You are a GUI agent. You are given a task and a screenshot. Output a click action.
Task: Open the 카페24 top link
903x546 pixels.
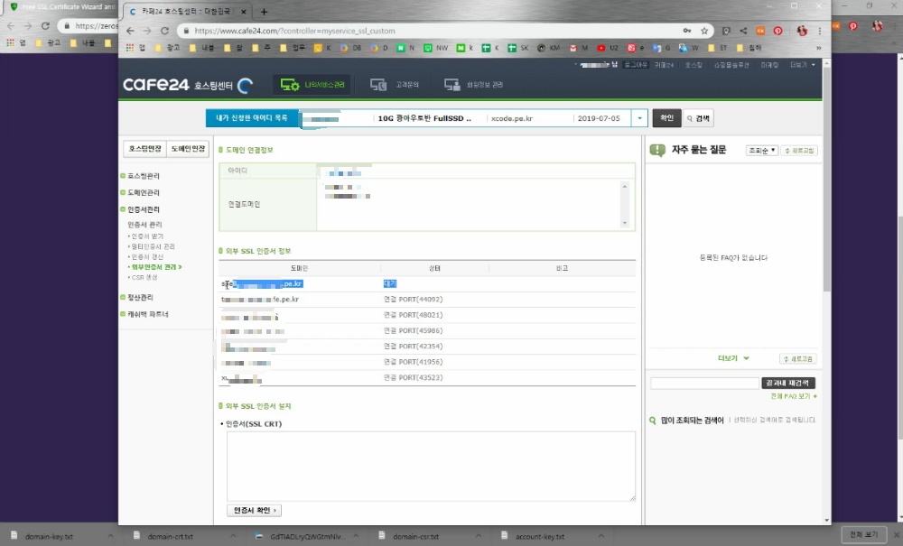[x=664, y=65]
